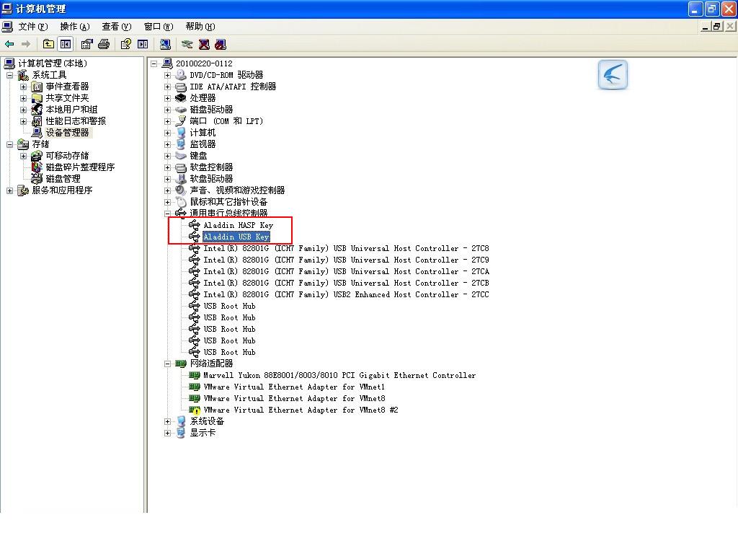
Task: Select 声音、视频和游戏控制器 category
Action: coord(237,190)
